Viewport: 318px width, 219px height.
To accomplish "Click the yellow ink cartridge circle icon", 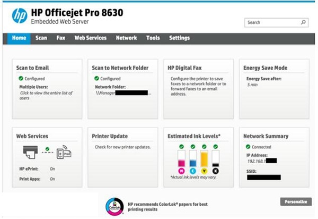I will 204,171.
